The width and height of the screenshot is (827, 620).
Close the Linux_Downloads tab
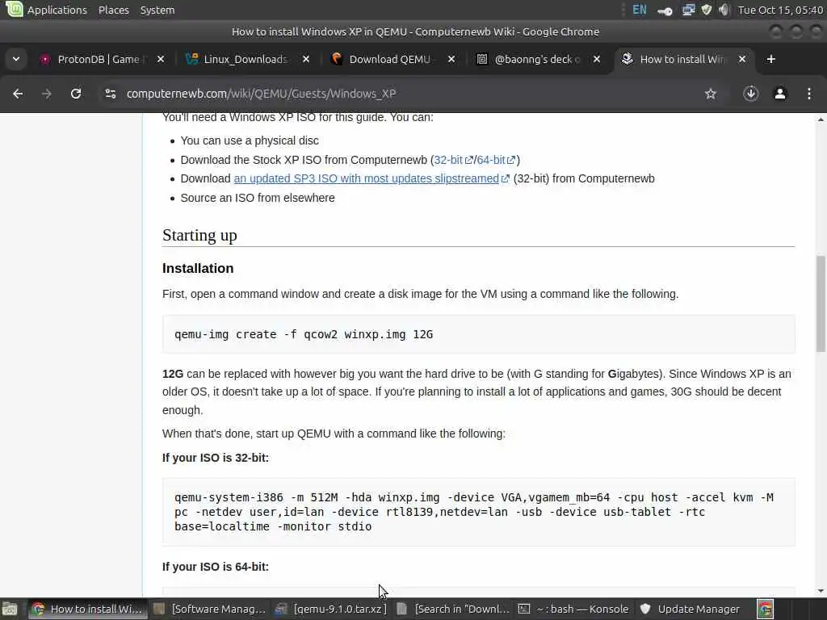pos(306,59)
